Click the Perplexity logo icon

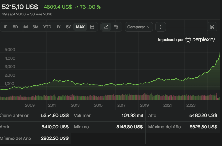188,40
